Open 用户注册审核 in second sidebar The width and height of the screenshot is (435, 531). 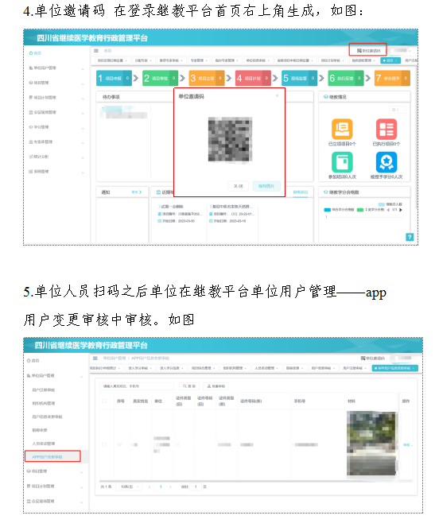click(x=44, y=390)
